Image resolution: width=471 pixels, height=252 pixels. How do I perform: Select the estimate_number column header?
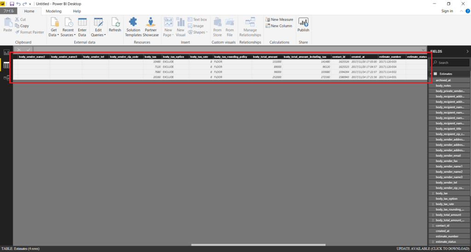coord(392,56)
